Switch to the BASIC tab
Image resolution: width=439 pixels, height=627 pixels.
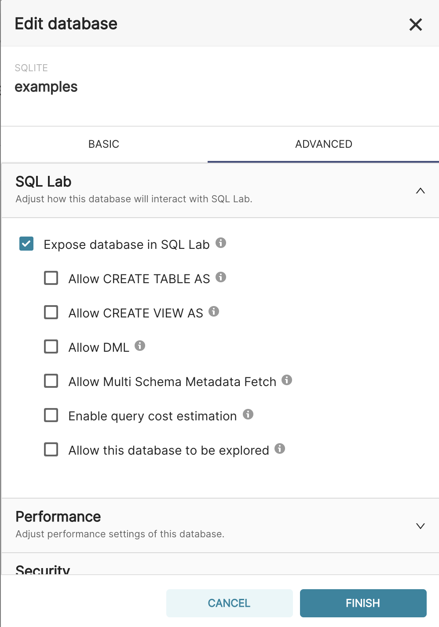point(104,144)
